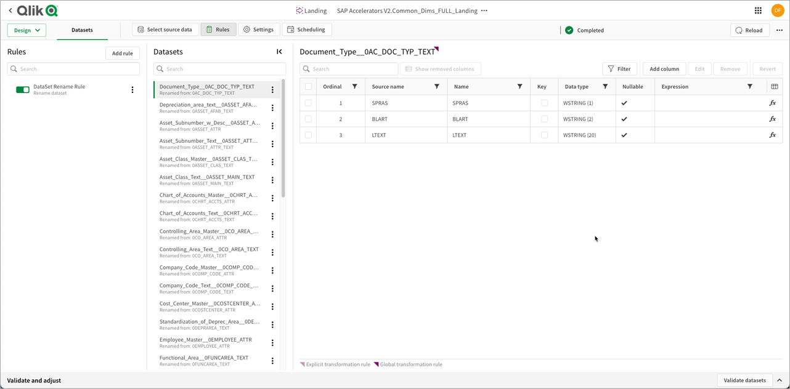
Task: Open the Chart_of_Accounts_Master dataset kebab menu
Action: point(272,198)
